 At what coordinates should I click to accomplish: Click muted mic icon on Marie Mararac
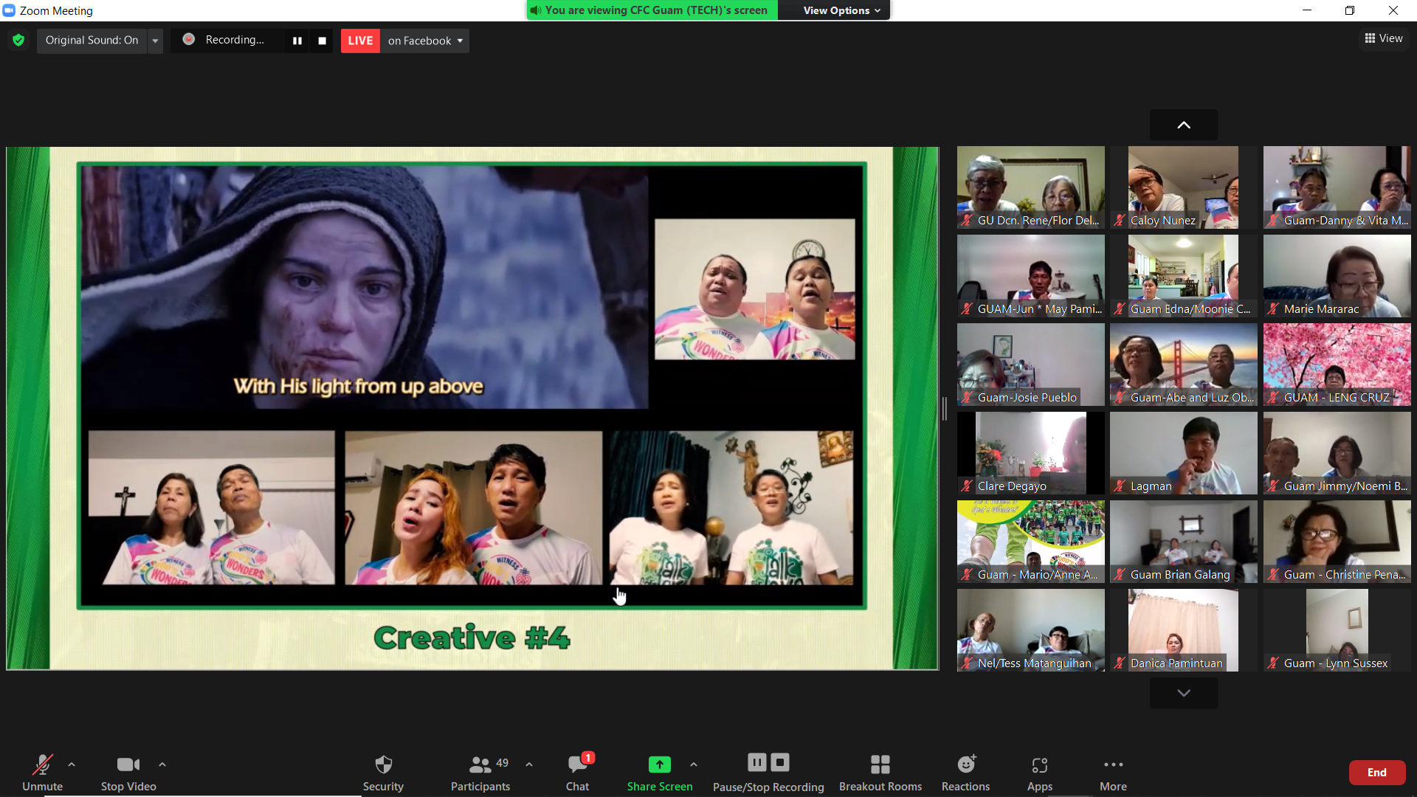(1273, 308)
